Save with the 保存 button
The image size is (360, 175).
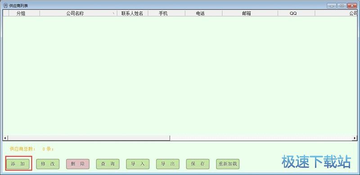click(198, 164)
